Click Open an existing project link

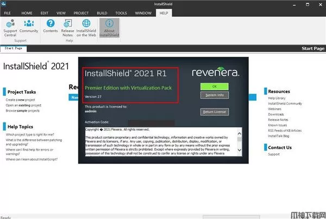[23, 105]
